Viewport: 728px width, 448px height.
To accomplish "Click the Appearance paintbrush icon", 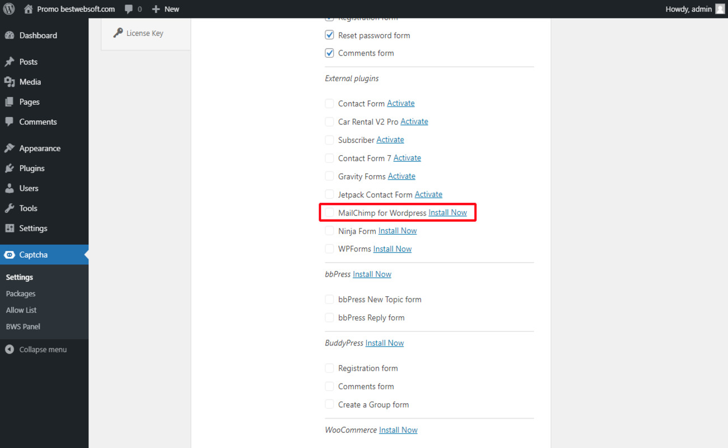I will point(10,148).
